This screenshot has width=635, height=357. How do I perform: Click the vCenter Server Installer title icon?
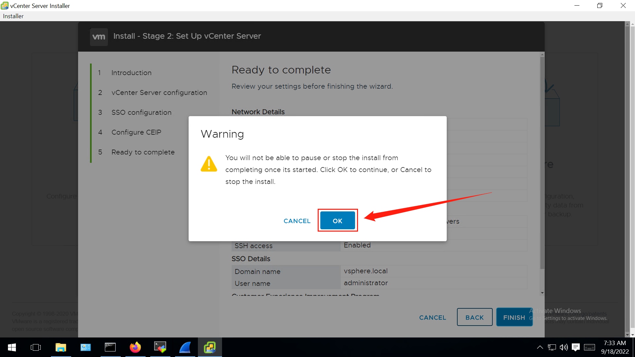(5, 6)
